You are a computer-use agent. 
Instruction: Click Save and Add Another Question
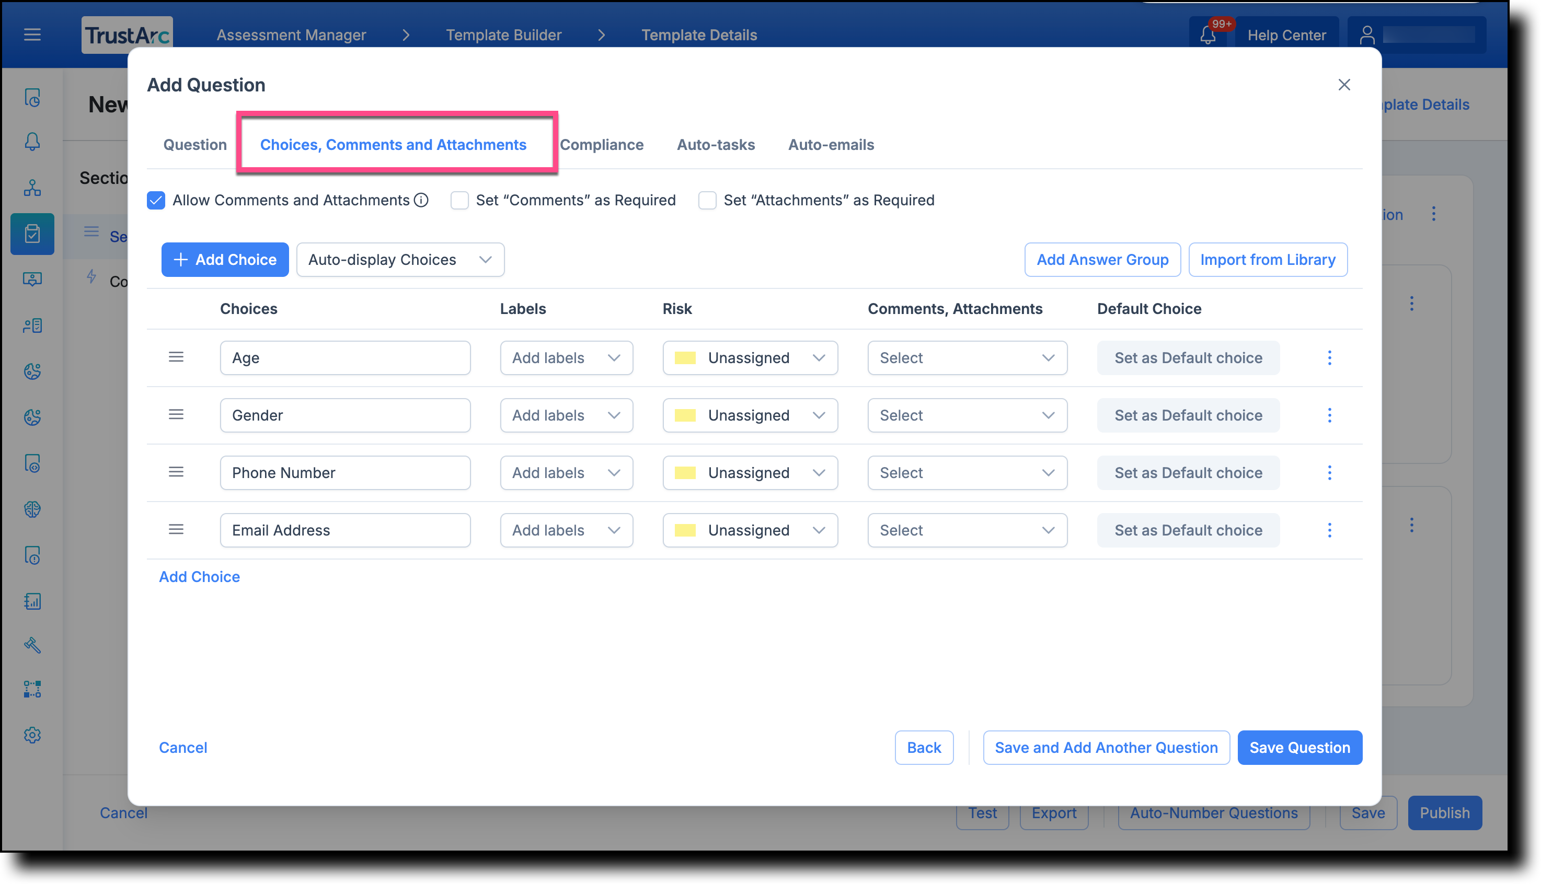click(x=1106, y=748)
